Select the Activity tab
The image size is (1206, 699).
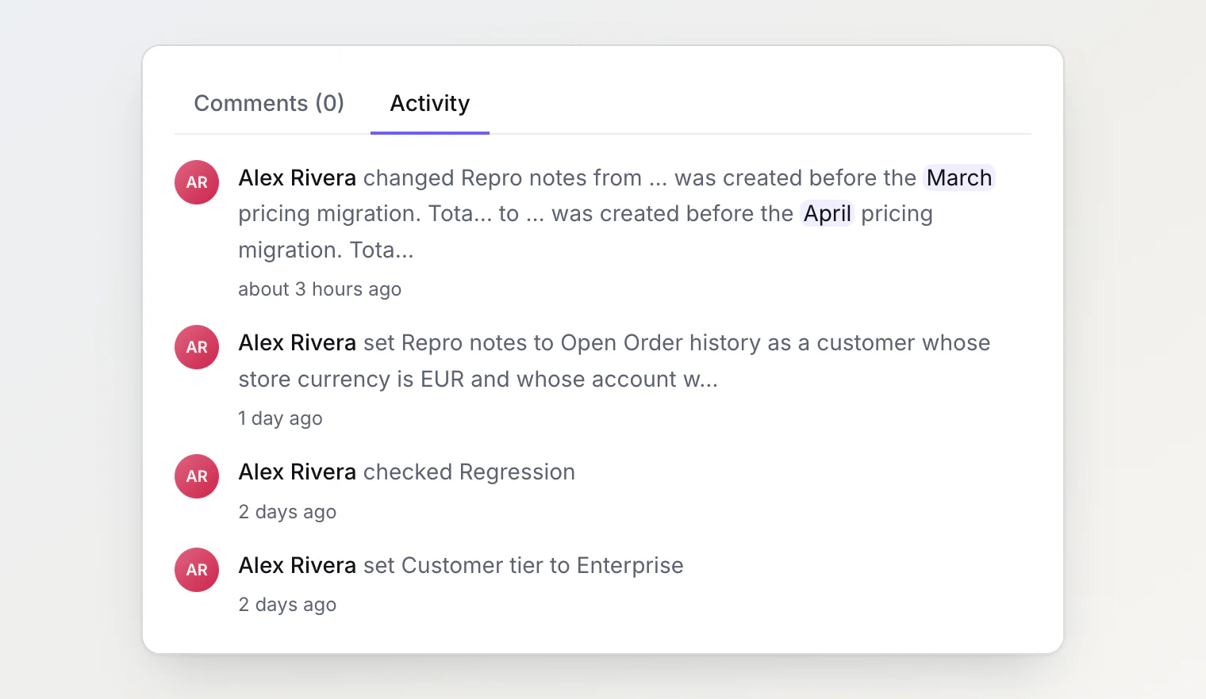[x=430, y=103]
